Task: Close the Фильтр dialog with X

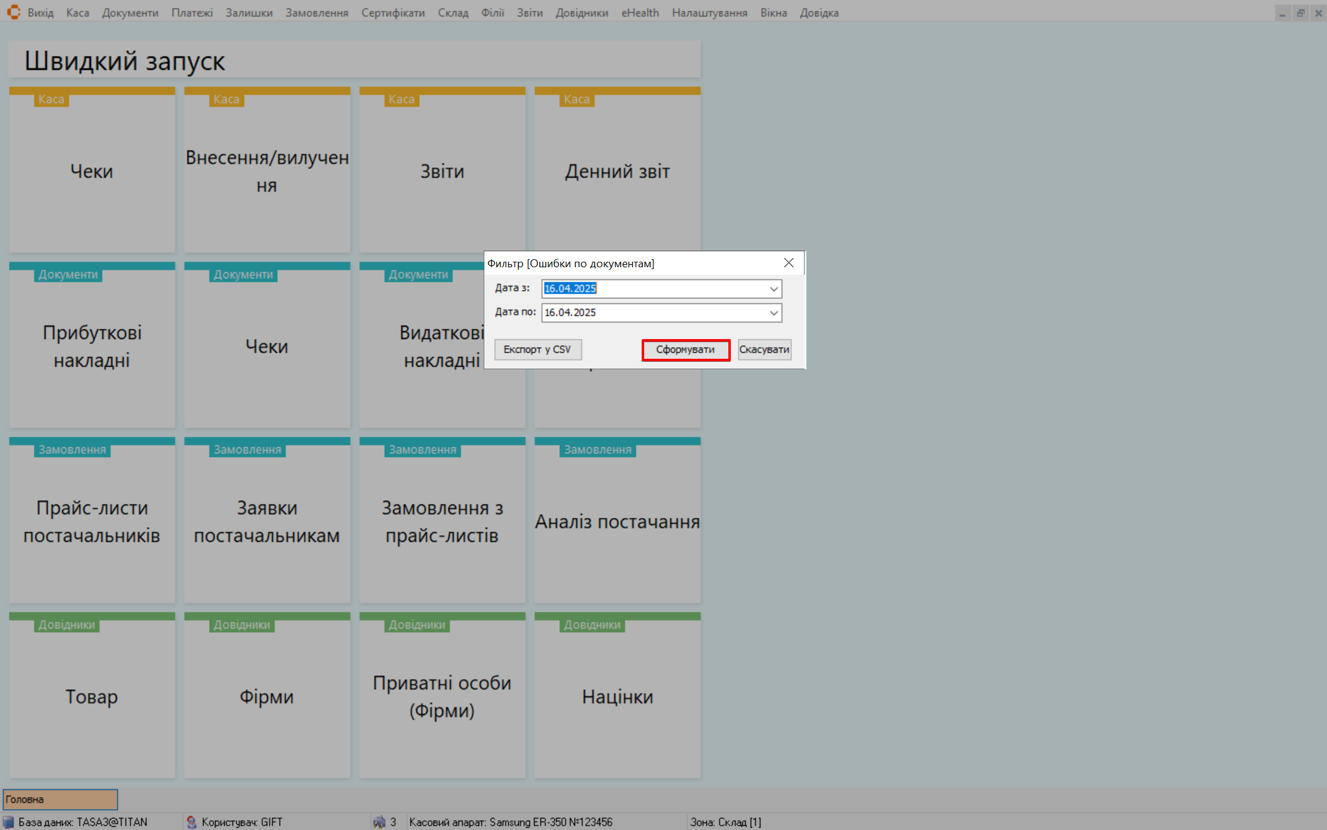Action: [x=789, y=263]
